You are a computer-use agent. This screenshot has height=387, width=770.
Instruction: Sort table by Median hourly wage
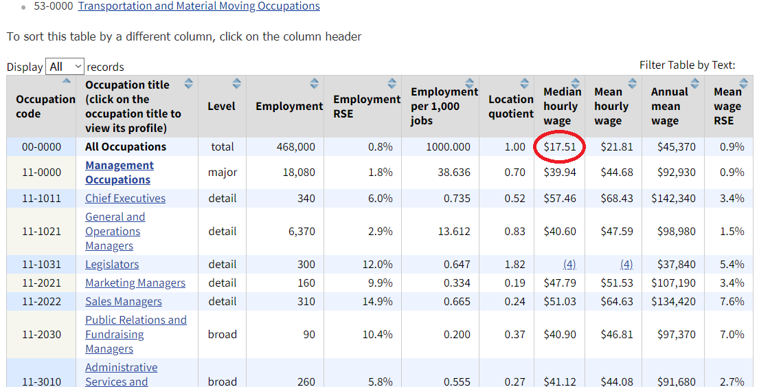(576, 83)
